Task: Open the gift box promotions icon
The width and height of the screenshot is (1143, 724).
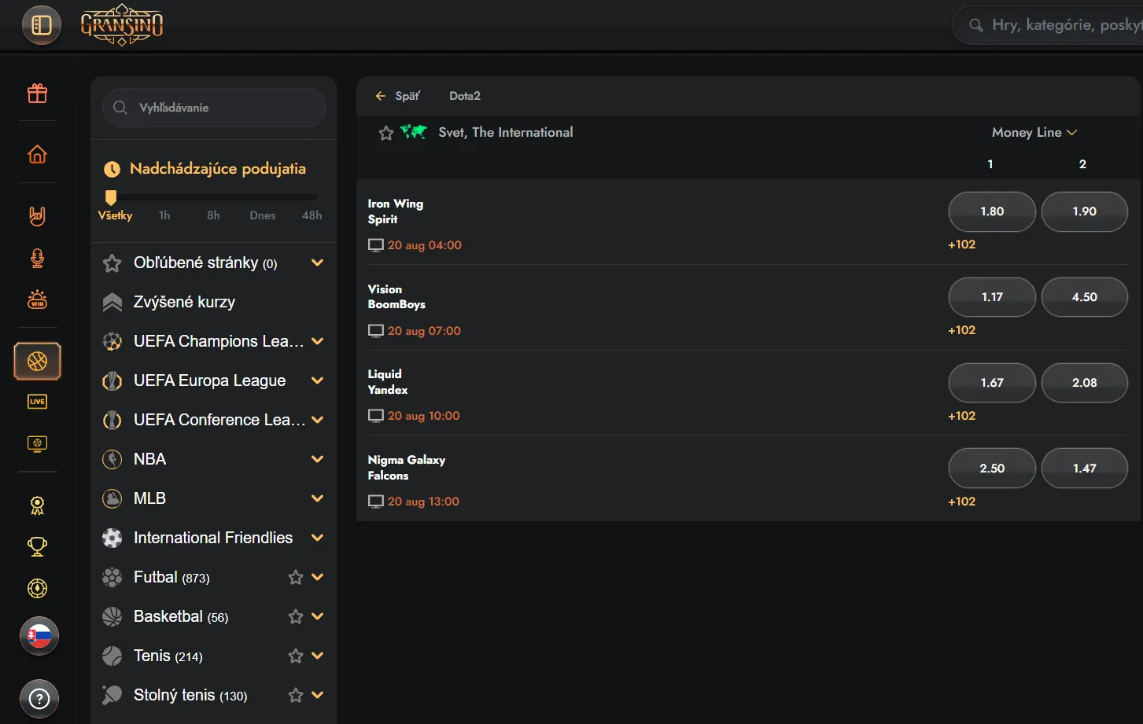Action: coord(37,94)
